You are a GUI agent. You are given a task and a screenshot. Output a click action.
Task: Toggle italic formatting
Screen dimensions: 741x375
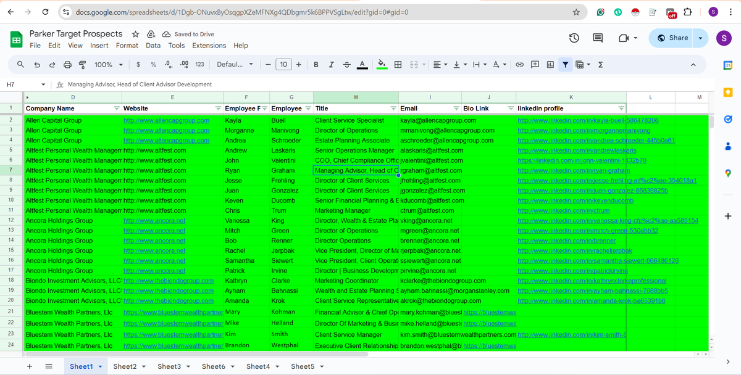click(x=332, y=64)
